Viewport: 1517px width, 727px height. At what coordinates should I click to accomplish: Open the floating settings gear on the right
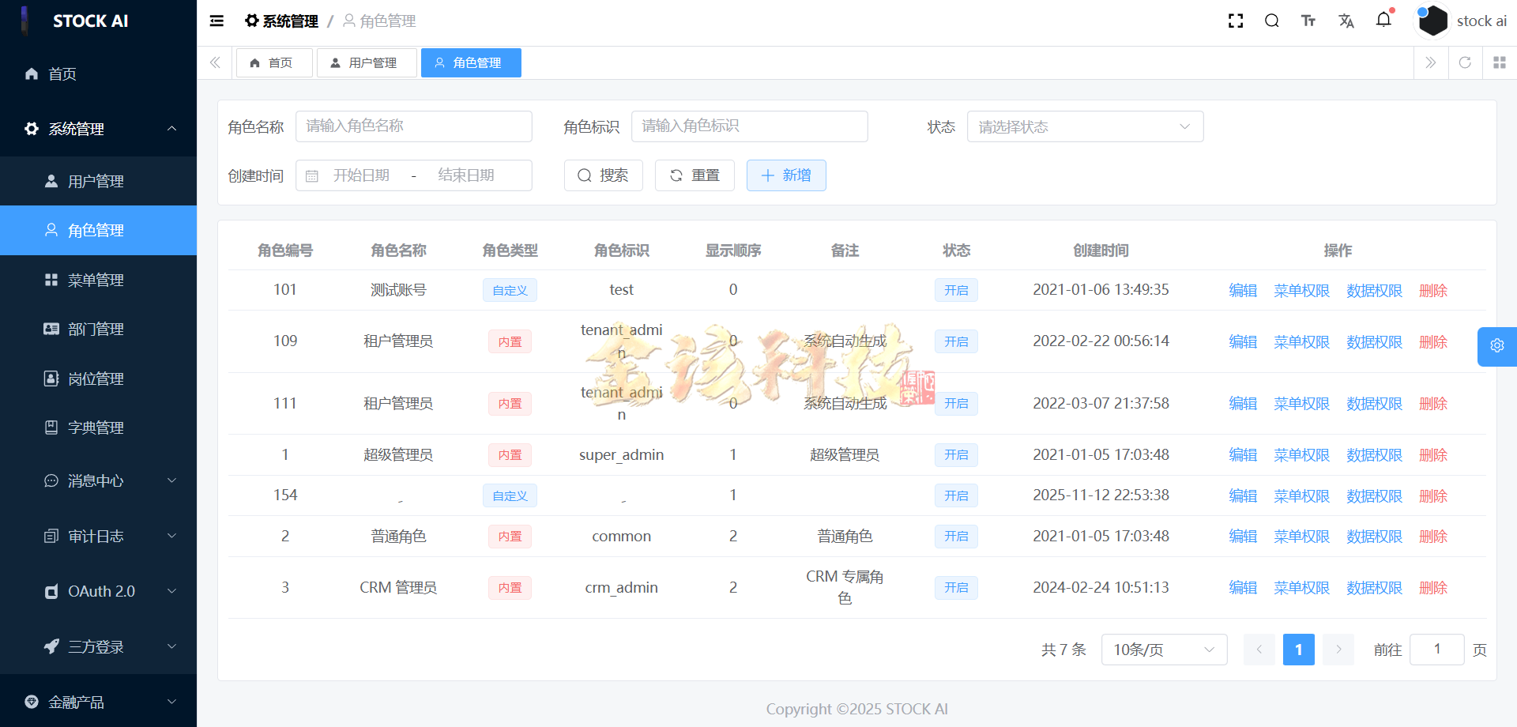pos(1497,346)
